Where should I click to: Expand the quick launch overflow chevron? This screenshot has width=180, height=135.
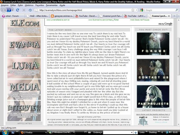pos(17,132)
